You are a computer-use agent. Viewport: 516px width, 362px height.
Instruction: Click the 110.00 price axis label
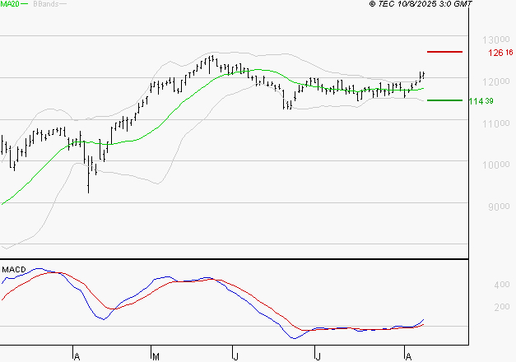coord(496,123)
